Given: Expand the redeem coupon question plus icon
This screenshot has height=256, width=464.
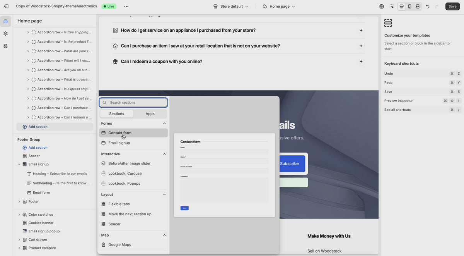Looking at the screenshot, I should pos(361,61).
